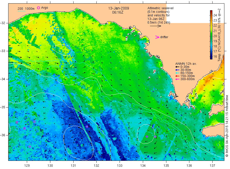The image size is (230, 169).
Task: Click the '0-30m' depth label
Action: pyautogui.click(x=185, y=67)
